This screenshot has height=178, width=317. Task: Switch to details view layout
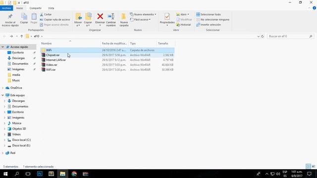point(308,166)
